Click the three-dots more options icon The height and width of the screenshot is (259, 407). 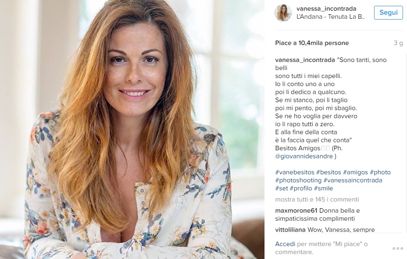tap(398, 249)
